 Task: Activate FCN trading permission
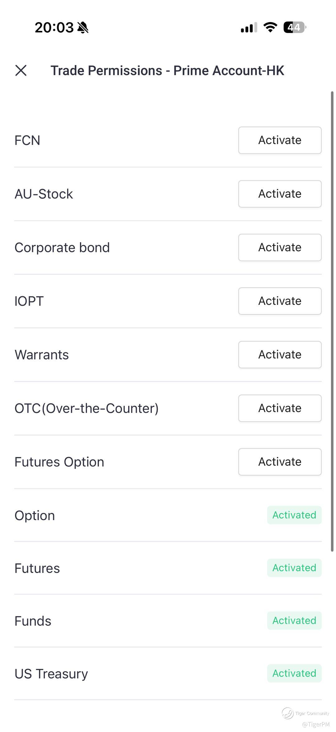tap(279, 140)
